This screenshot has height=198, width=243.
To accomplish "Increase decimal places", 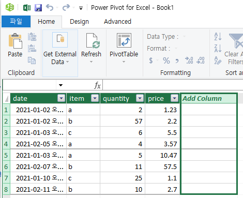I will [x=189, y=60].
